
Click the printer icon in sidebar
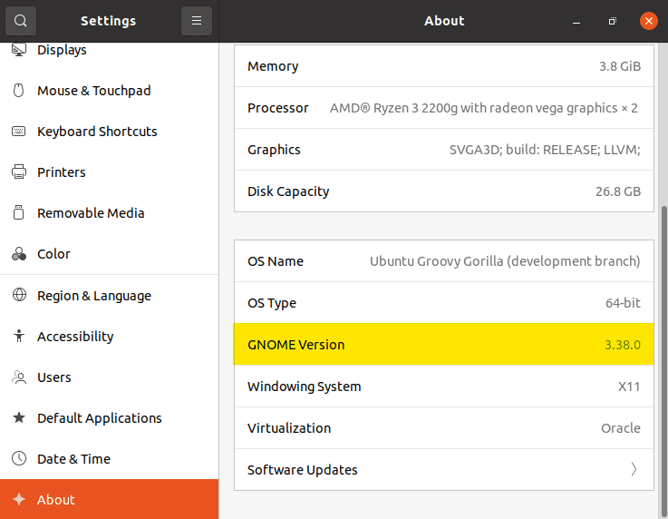point(19,171)
